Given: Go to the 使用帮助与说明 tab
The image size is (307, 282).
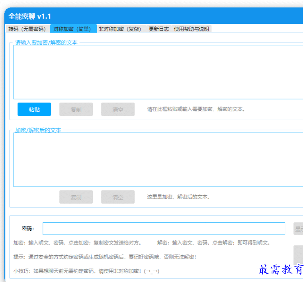Looking at the screenshot, I should pos(191,29).
